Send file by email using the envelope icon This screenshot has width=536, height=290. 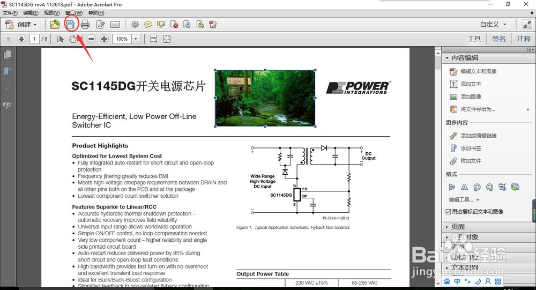pyautogui.click(x=115, y=25)
